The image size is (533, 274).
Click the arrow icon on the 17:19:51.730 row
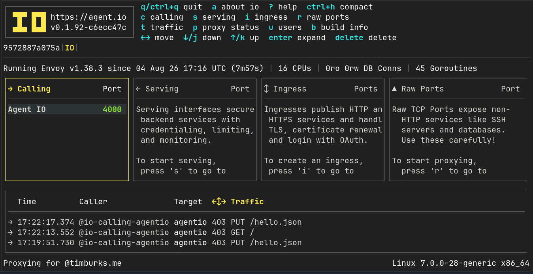click(x=11, y=243)
